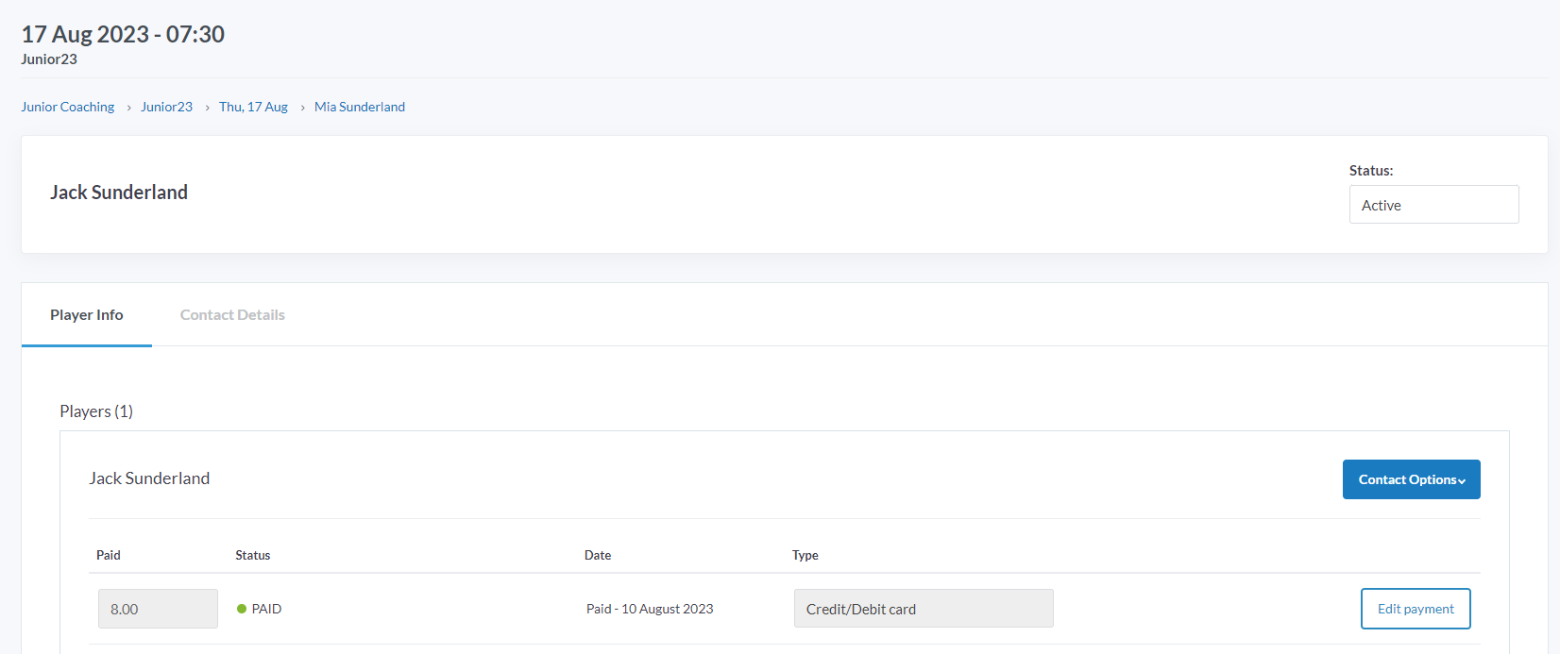Click the Date column header

click(598, 555)
